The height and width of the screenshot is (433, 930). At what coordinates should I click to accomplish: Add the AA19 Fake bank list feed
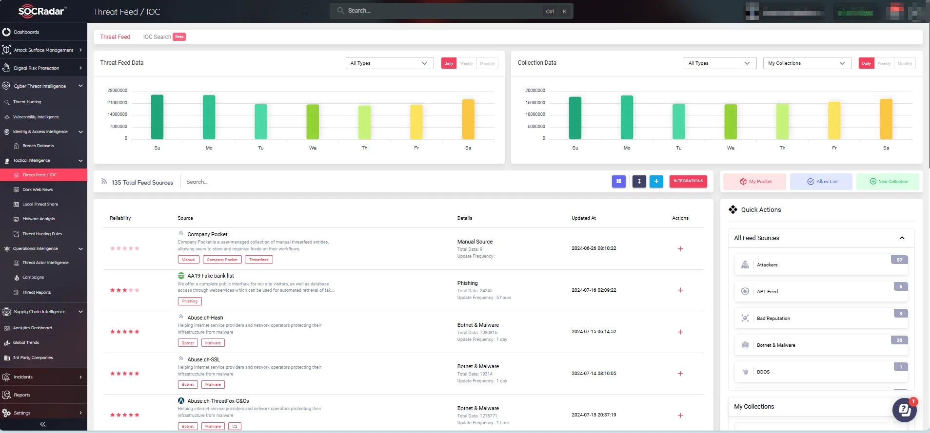click(x=680, y=290)
